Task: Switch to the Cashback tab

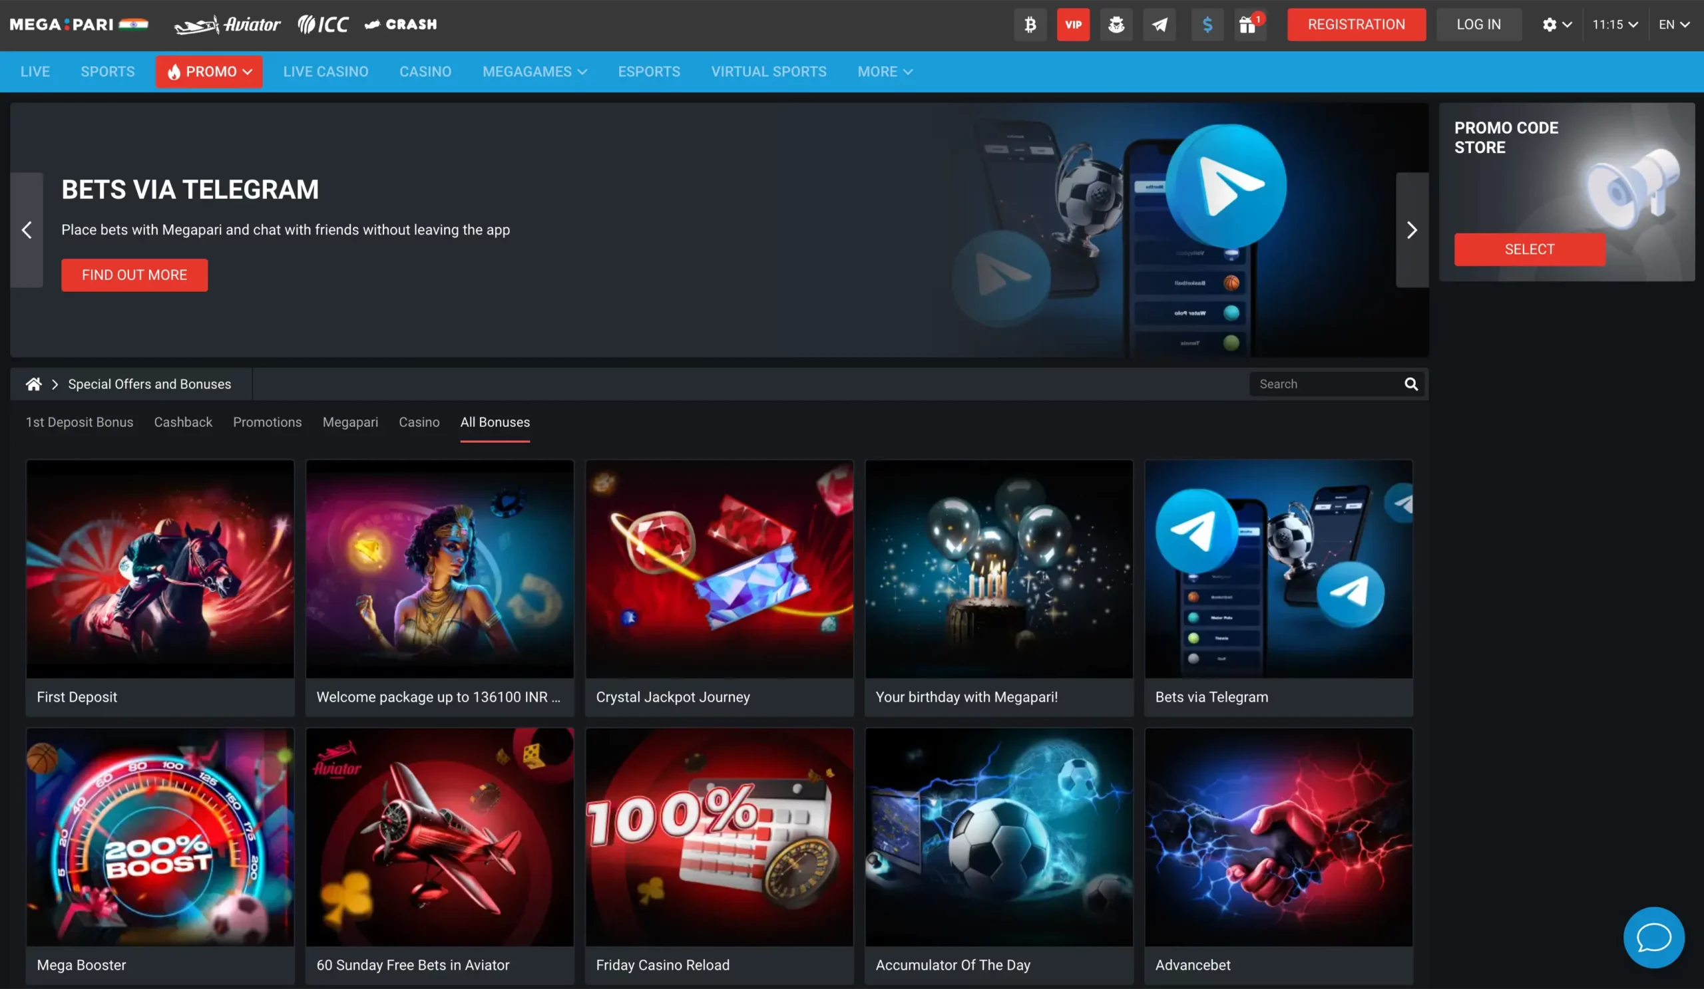Action: (182, 422)
